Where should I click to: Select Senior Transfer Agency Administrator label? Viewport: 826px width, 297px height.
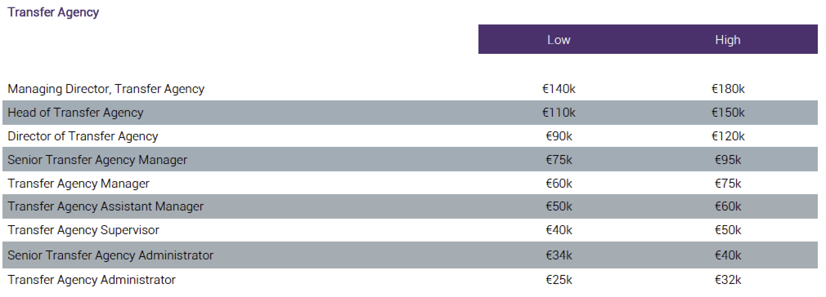coord(110,255)
